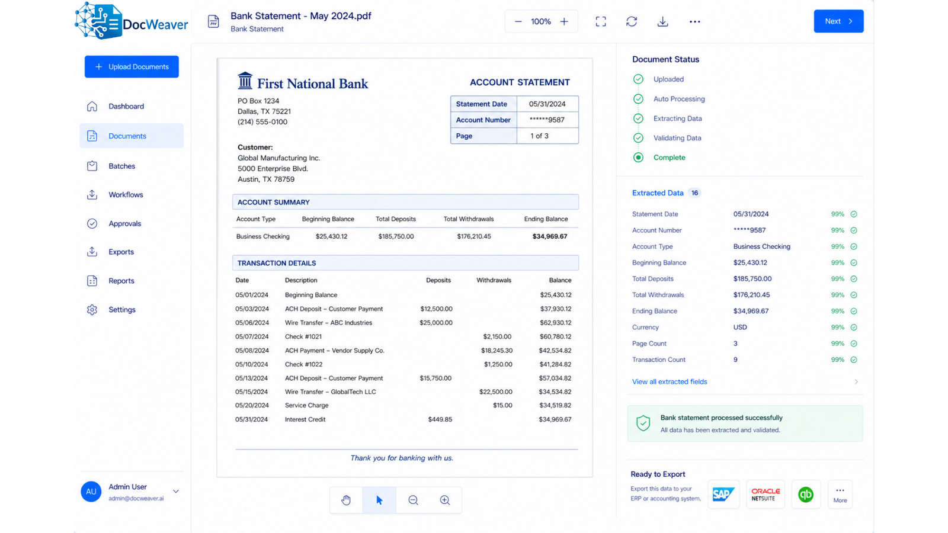
Task: Click the Statement Date verified check mark
Action: 854,214
